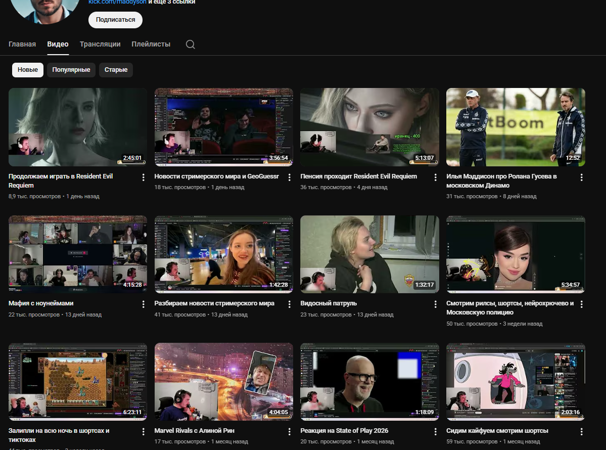Play the thumbnail with 1:42:28 duration
The height and width of the screenshot is (450, 606).
[x=224, y=254]
